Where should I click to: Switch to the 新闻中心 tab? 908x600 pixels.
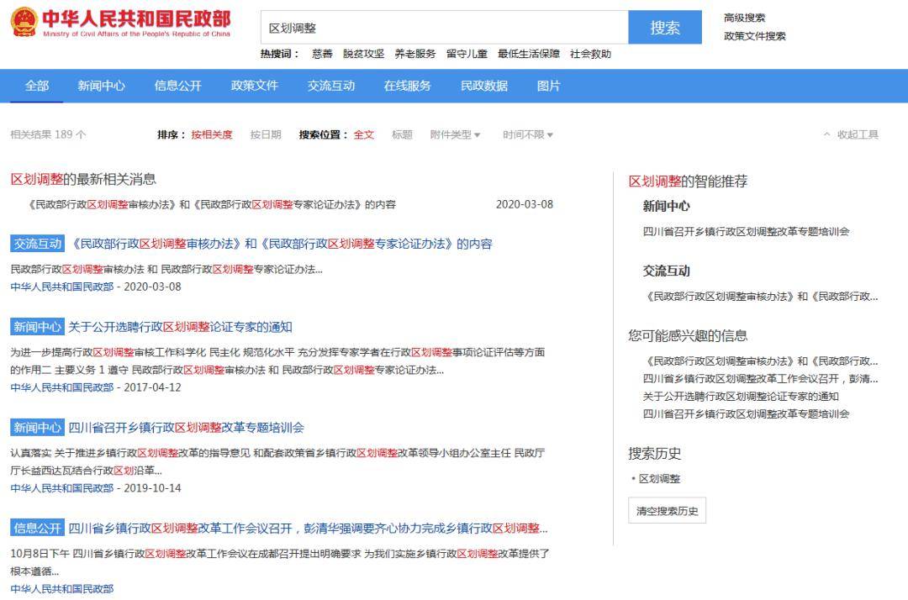click(102, 86)
